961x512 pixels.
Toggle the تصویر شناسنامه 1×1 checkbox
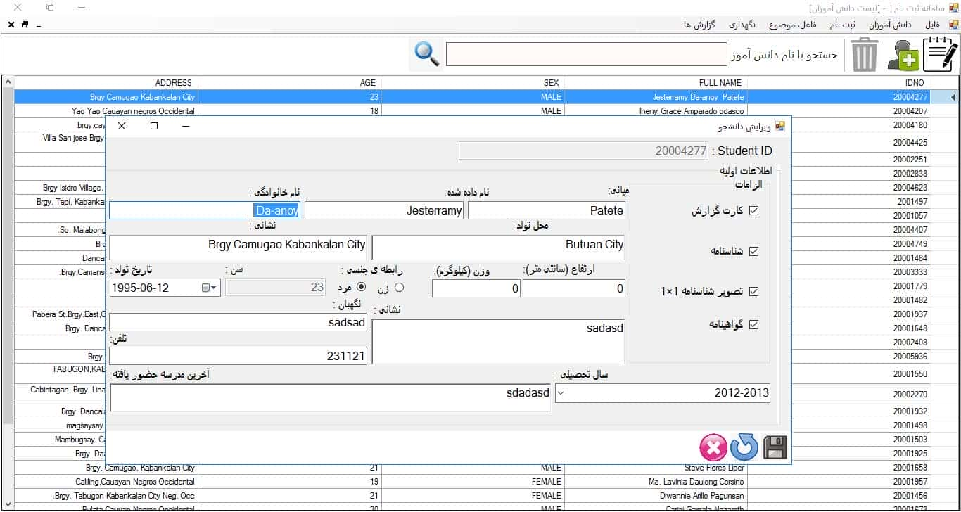click(x=754, y=291)
